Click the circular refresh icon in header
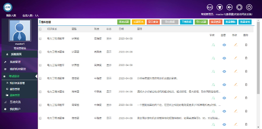Viewport: 262px width, 129px height. pyautogui.click(x=239, y=7)
